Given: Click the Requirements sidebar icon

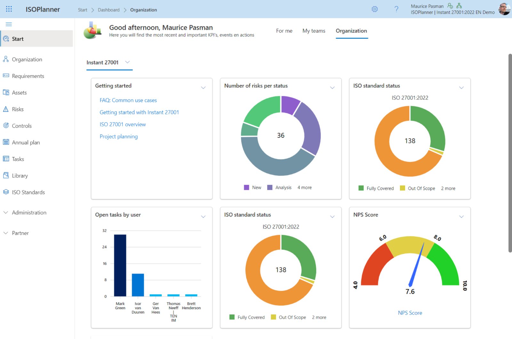Looking at the screenshot, I should click(x=6, y=76).
